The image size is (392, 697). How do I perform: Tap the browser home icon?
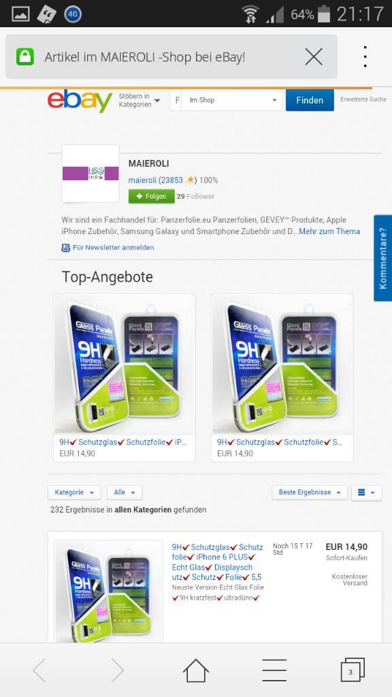pyautogui.click(x=195, y=670)
